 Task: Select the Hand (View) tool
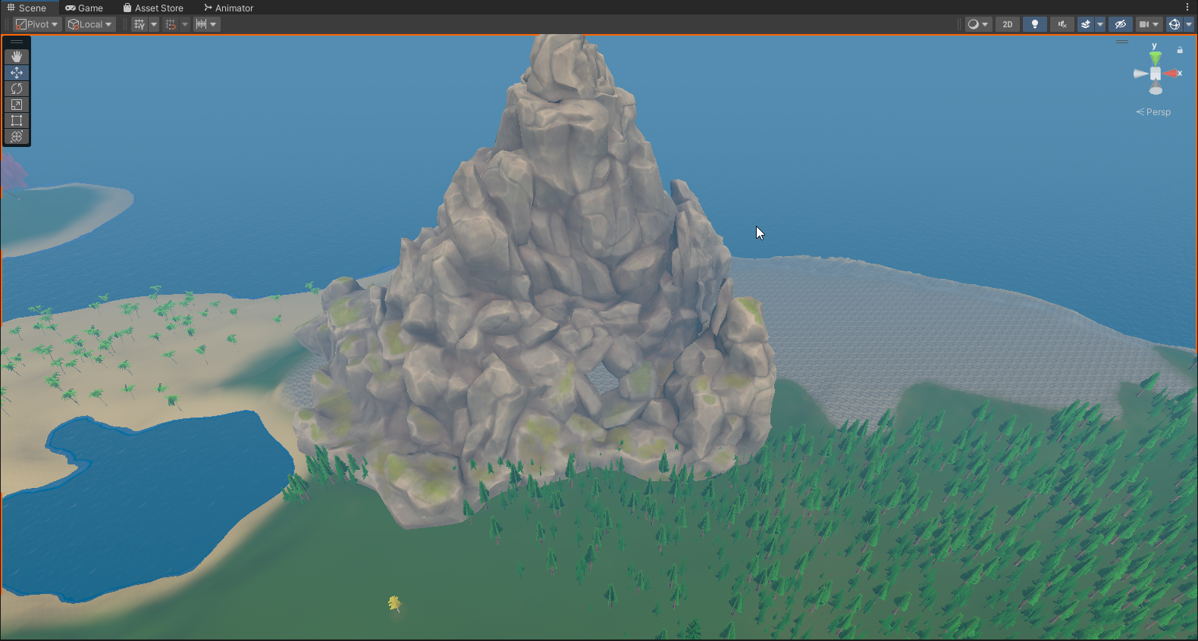[x=17, y=57]
